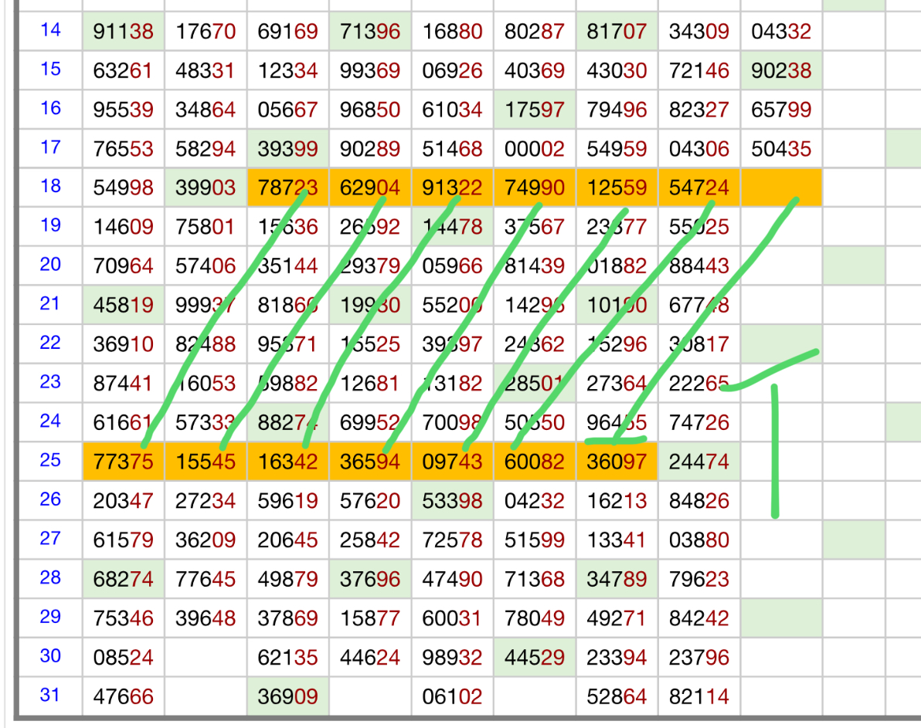Click the cell with value 04332
The image size is (921, 728).
coord(781,32)
